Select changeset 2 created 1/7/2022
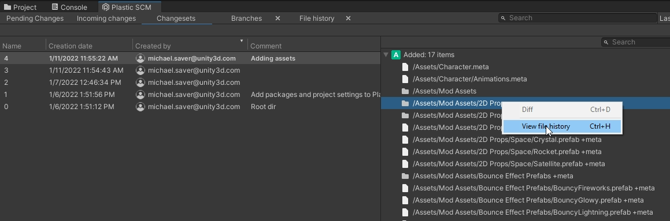This screenshot has height=221, width=670. click(190, 83)
